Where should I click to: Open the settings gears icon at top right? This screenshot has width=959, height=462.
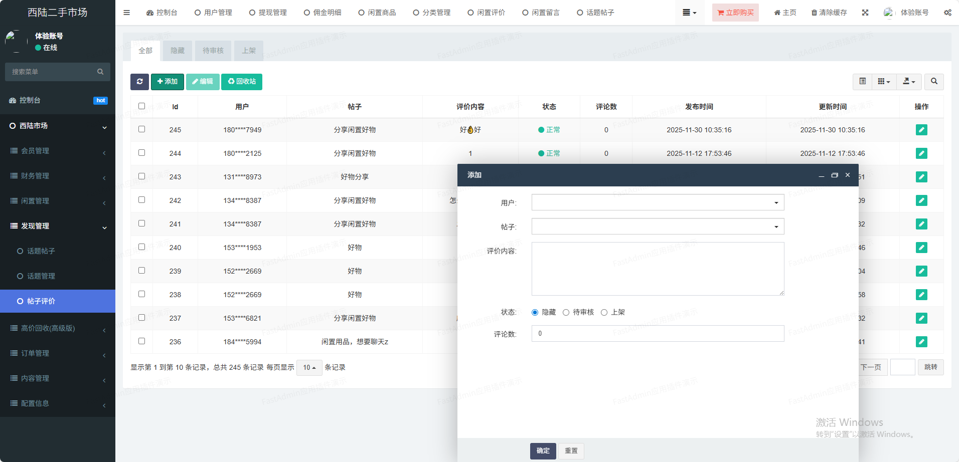947,13
